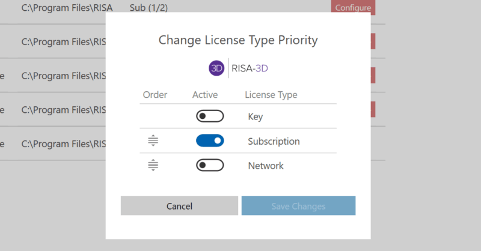Viewport: 481px width, 251px height.
Task: Click the Network license type label
Action: pos(266,165)
